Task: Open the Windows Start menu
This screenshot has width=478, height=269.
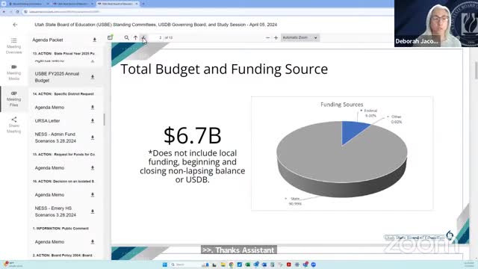Action: tap(164, 265)
